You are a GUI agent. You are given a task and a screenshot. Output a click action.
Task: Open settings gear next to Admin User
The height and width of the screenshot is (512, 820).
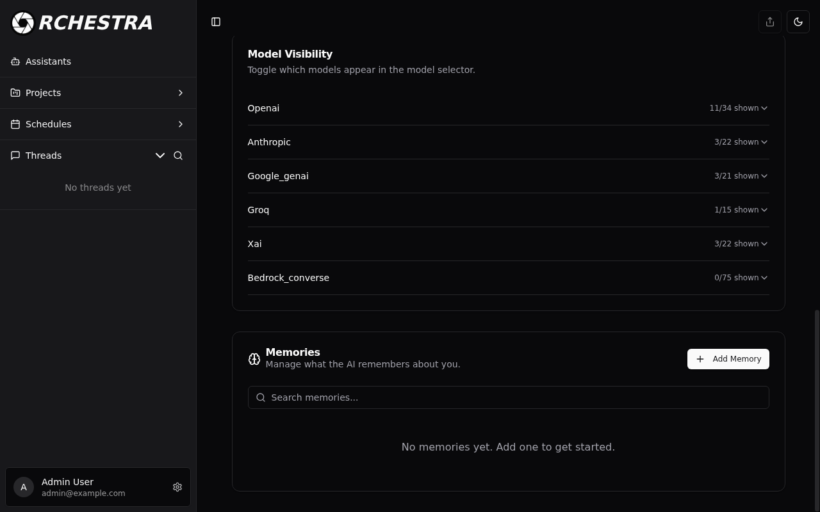click(x=177, y=487)
